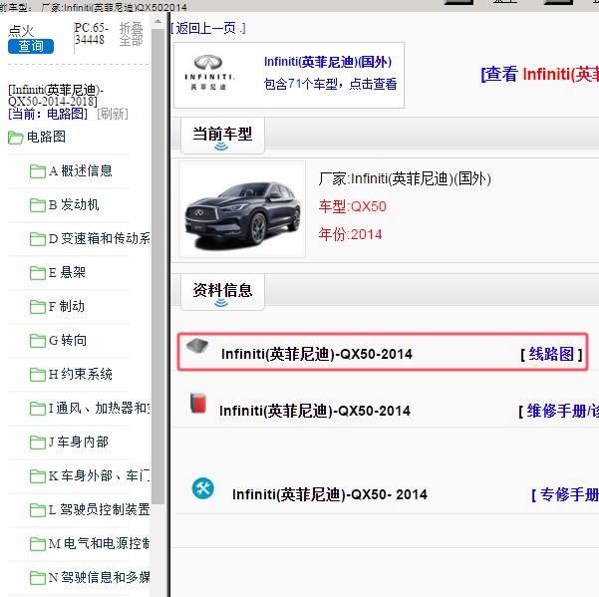Screen dimensions: 599x597
Task: Expand A 概述信息 tree item
Action: (81, 171)
